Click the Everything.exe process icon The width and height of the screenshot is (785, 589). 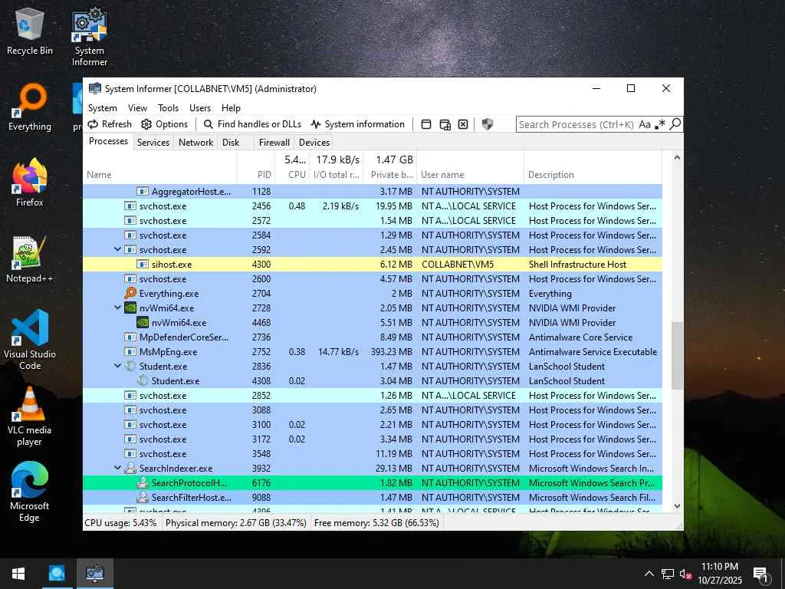click(130, 293)
